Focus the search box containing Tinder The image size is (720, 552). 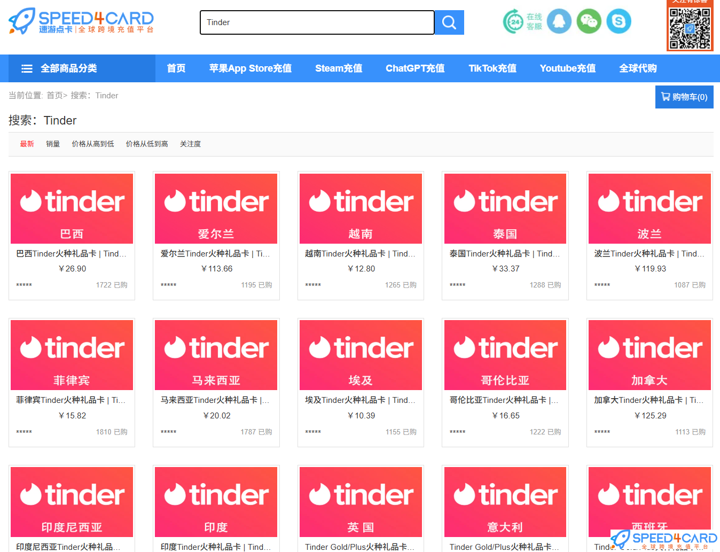[317, 22]
